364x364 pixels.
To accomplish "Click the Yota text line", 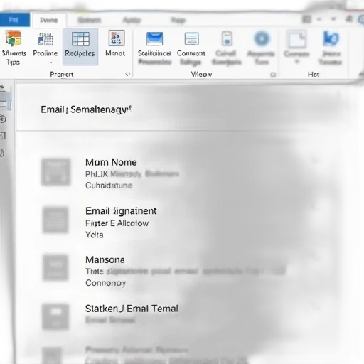I will tap(95, 235).
